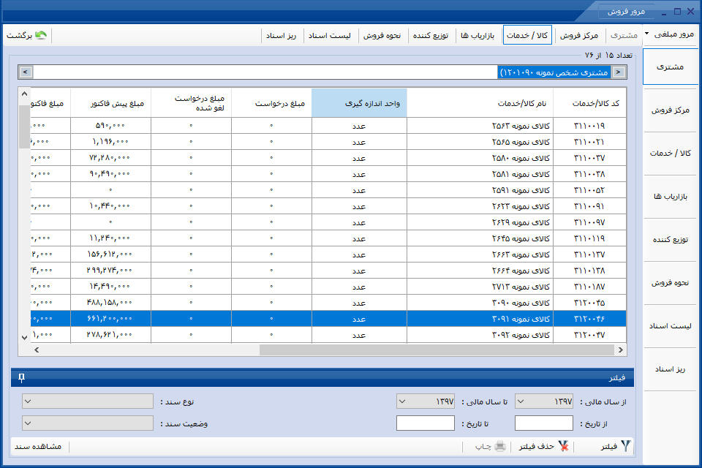Click the breadcrumb bar's left scroll arrow
The height and width of the screenshot is (468, 702).
click(x=25, y=72)
